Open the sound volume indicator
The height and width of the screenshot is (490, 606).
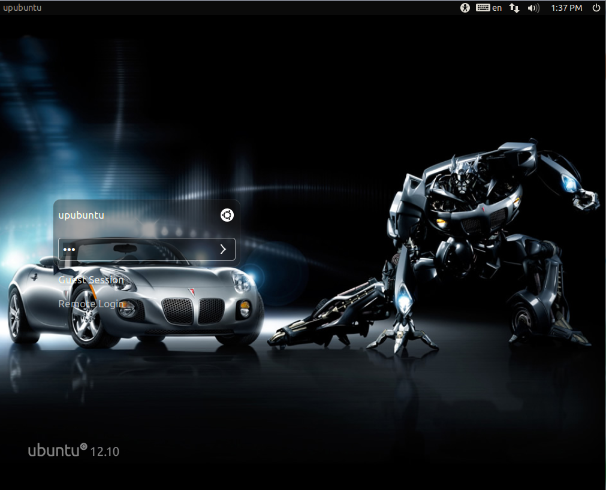pyautogui.click(x=533, y=8)
